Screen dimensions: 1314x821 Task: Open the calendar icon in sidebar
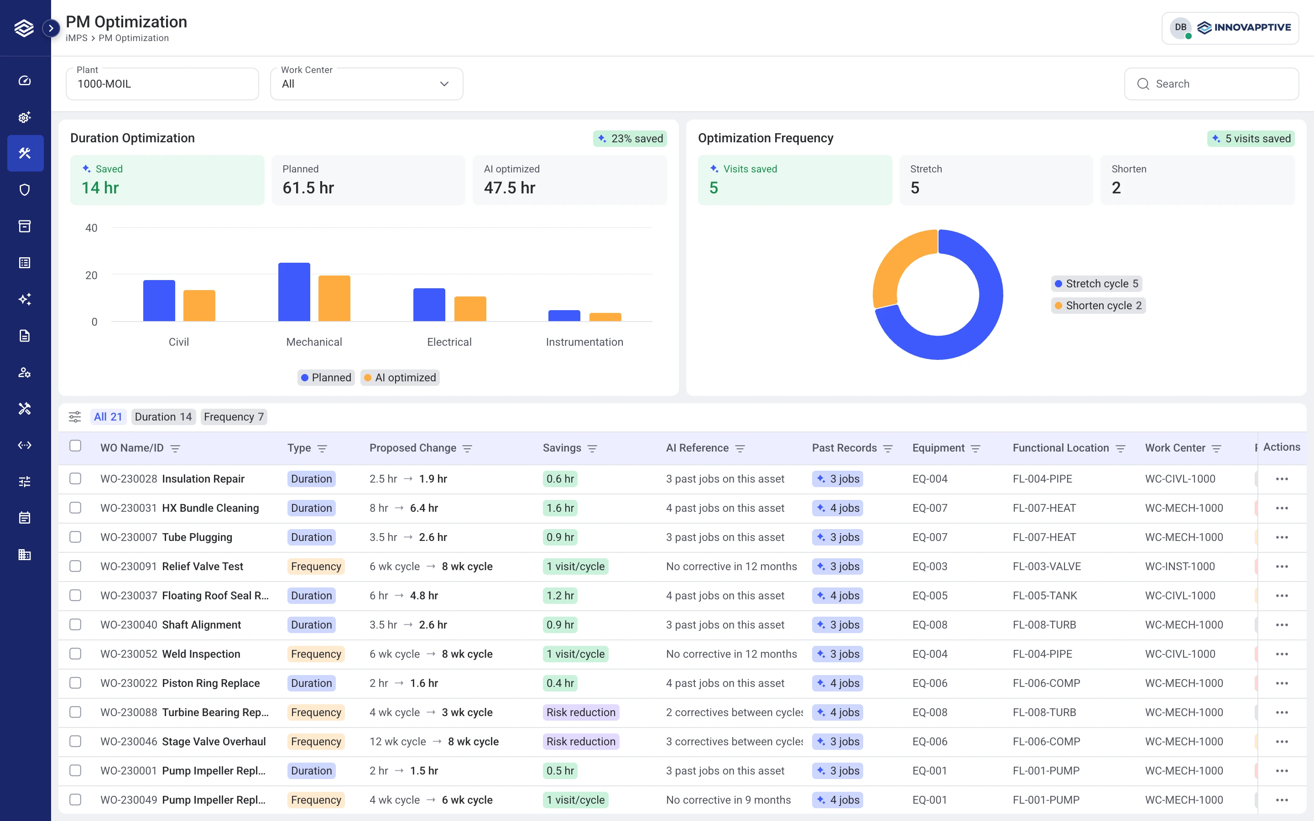point(25,518)
